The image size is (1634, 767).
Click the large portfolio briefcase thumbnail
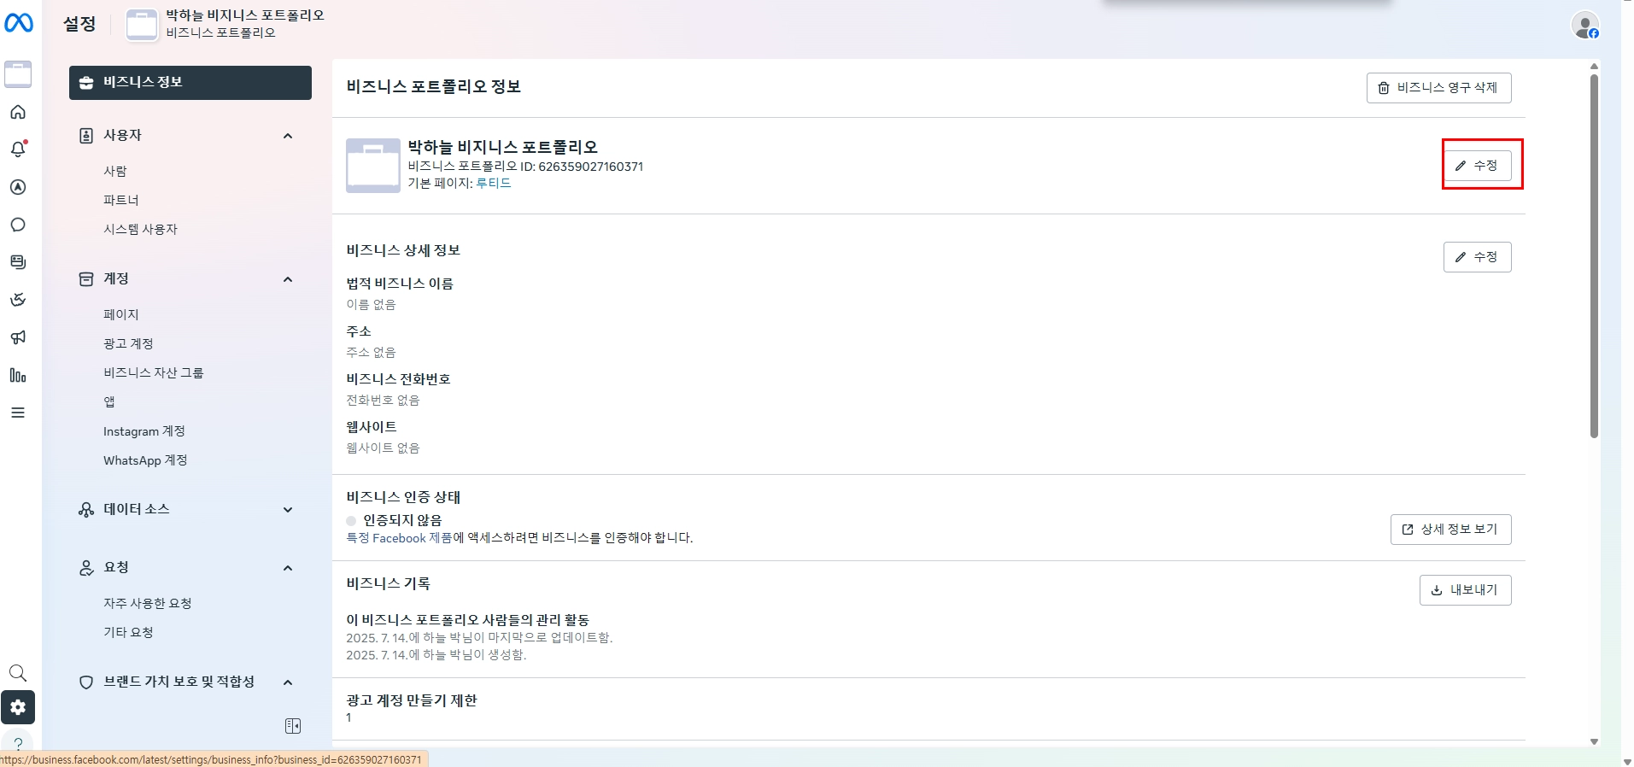tap(373, 166)
